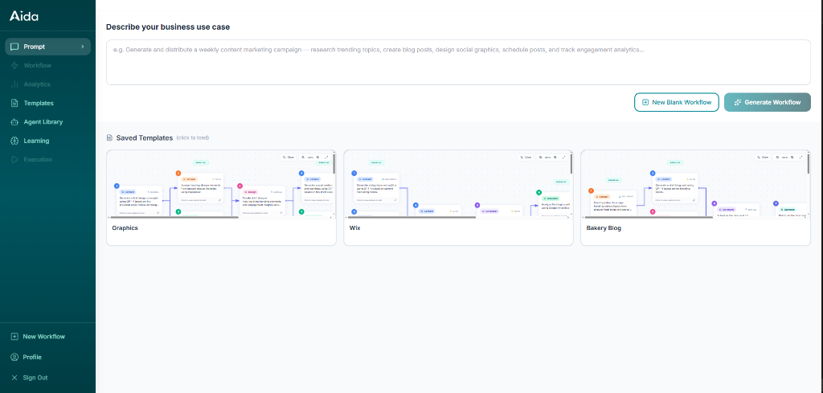This screenshot has width=823, height=393.
Task: Select the green Analytics node in Wix preview
Action: coord(555,205)
